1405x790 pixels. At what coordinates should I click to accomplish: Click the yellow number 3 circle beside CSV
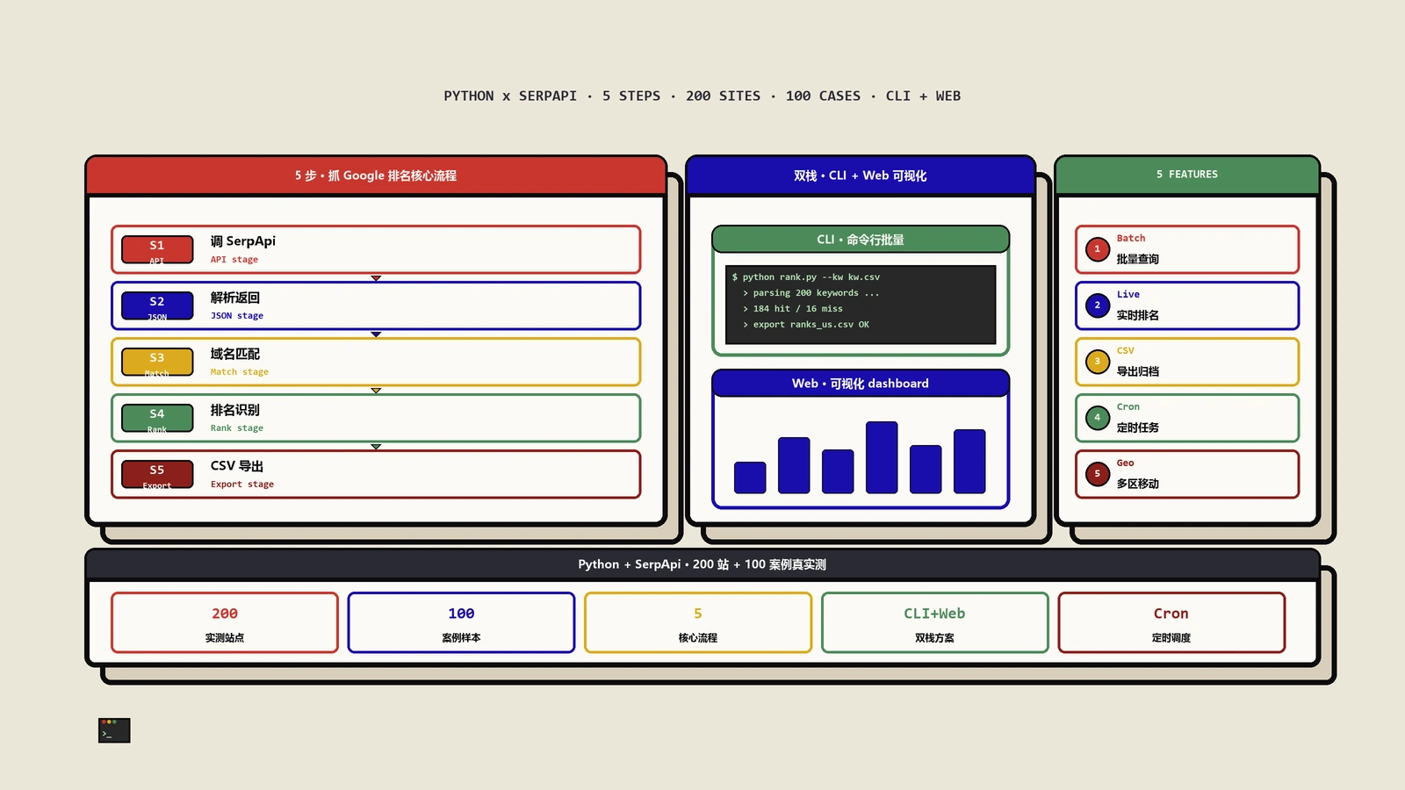tap(1098, 362)
